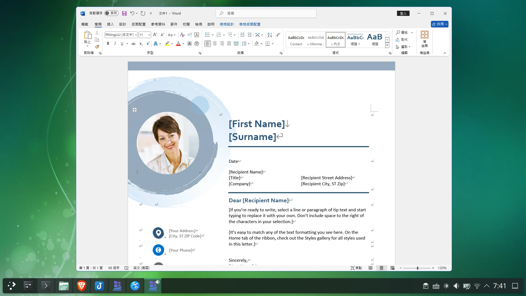Switch to the 表格設計 tab
The height and width of the screenshot is (296, 526).
click(x=227, y=24)
